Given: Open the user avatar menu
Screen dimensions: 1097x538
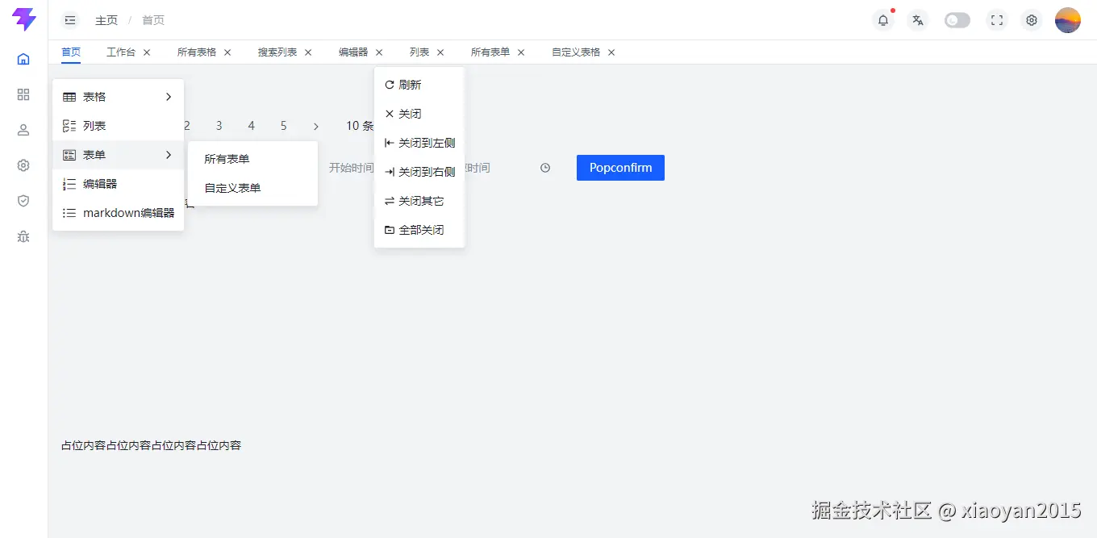Looking at the screenshot, I should point(1068,20).
